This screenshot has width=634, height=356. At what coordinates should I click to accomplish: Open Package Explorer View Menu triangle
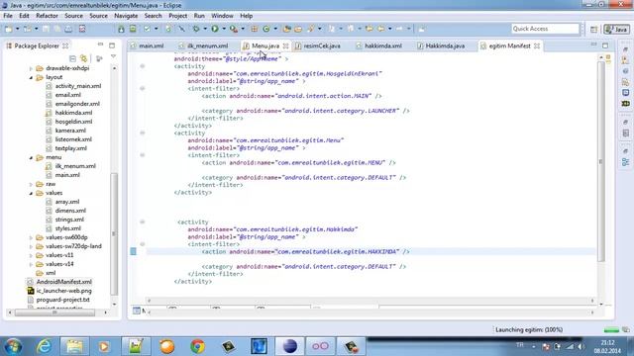pyautogui.click(x=113, y=56)
